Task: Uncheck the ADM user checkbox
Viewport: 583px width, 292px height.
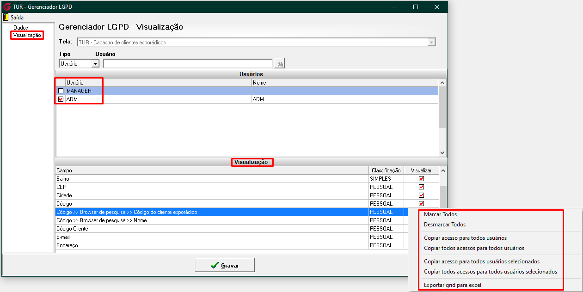Action: (61, 99)
